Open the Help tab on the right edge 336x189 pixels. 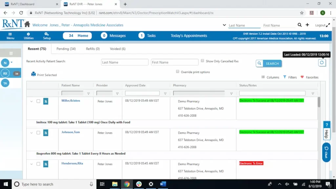point(326,130)
